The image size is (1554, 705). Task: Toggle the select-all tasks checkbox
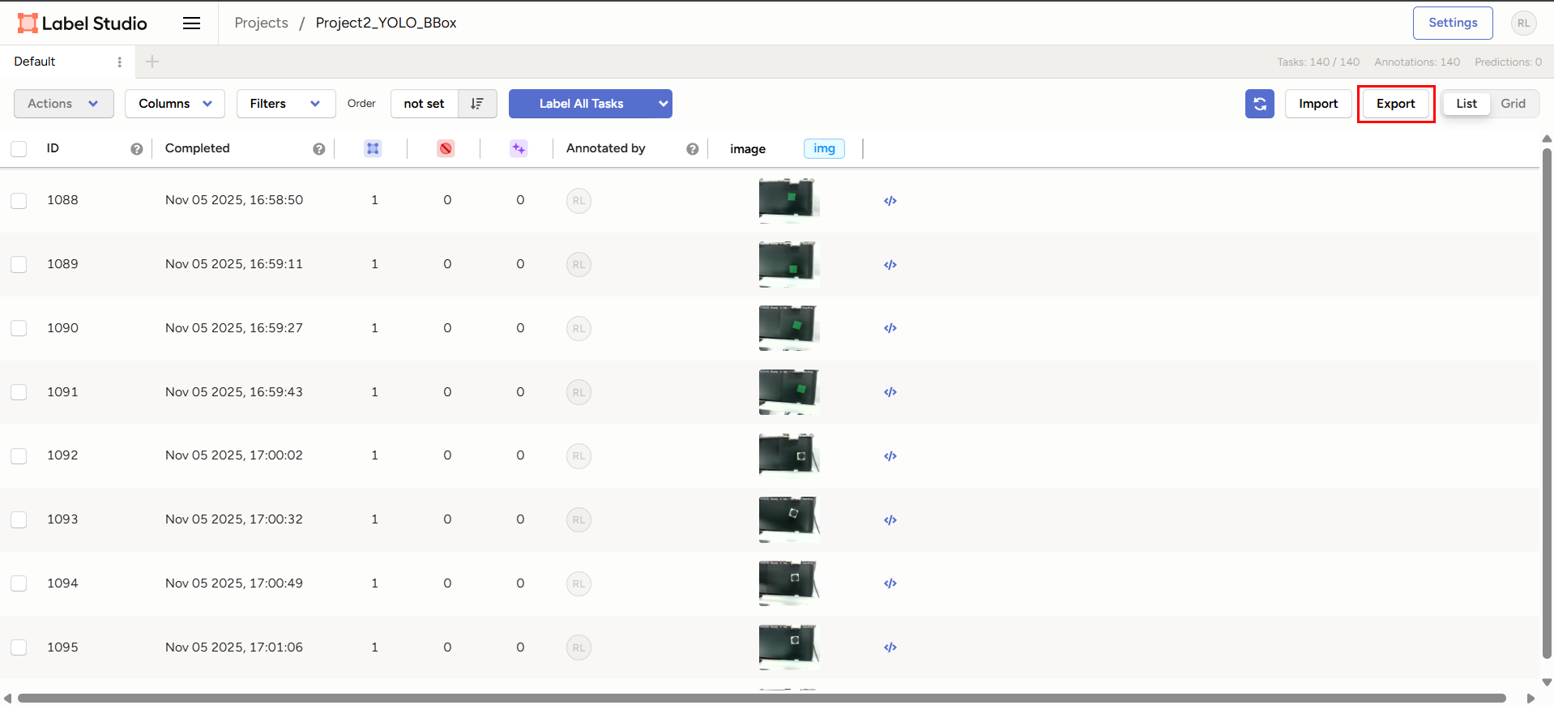19,149
